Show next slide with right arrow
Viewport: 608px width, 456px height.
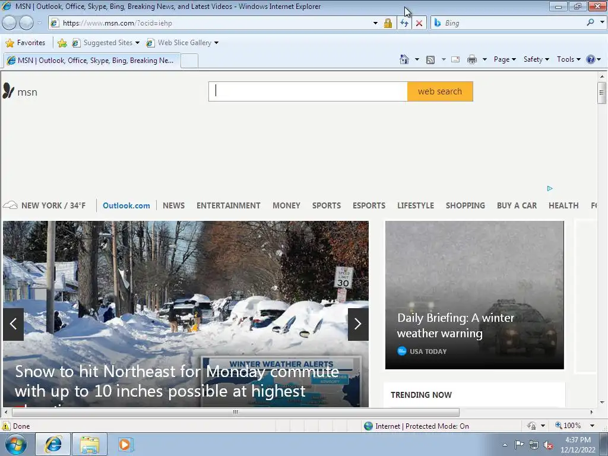(x=358, y=324)
